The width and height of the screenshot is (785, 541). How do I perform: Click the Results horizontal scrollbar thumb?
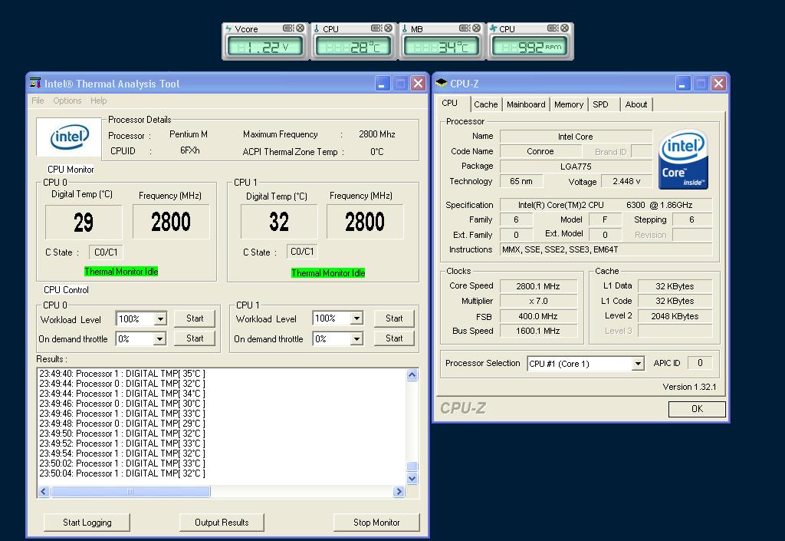[130, 491]
